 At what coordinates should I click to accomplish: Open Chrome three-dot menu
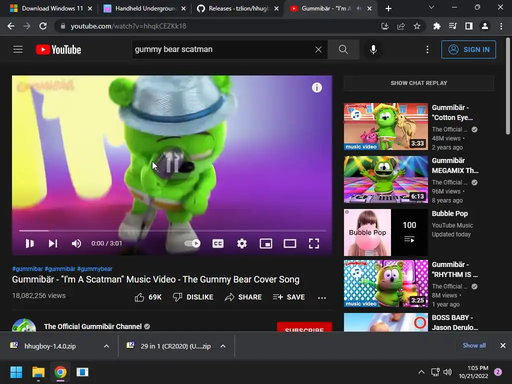point(501,26)
